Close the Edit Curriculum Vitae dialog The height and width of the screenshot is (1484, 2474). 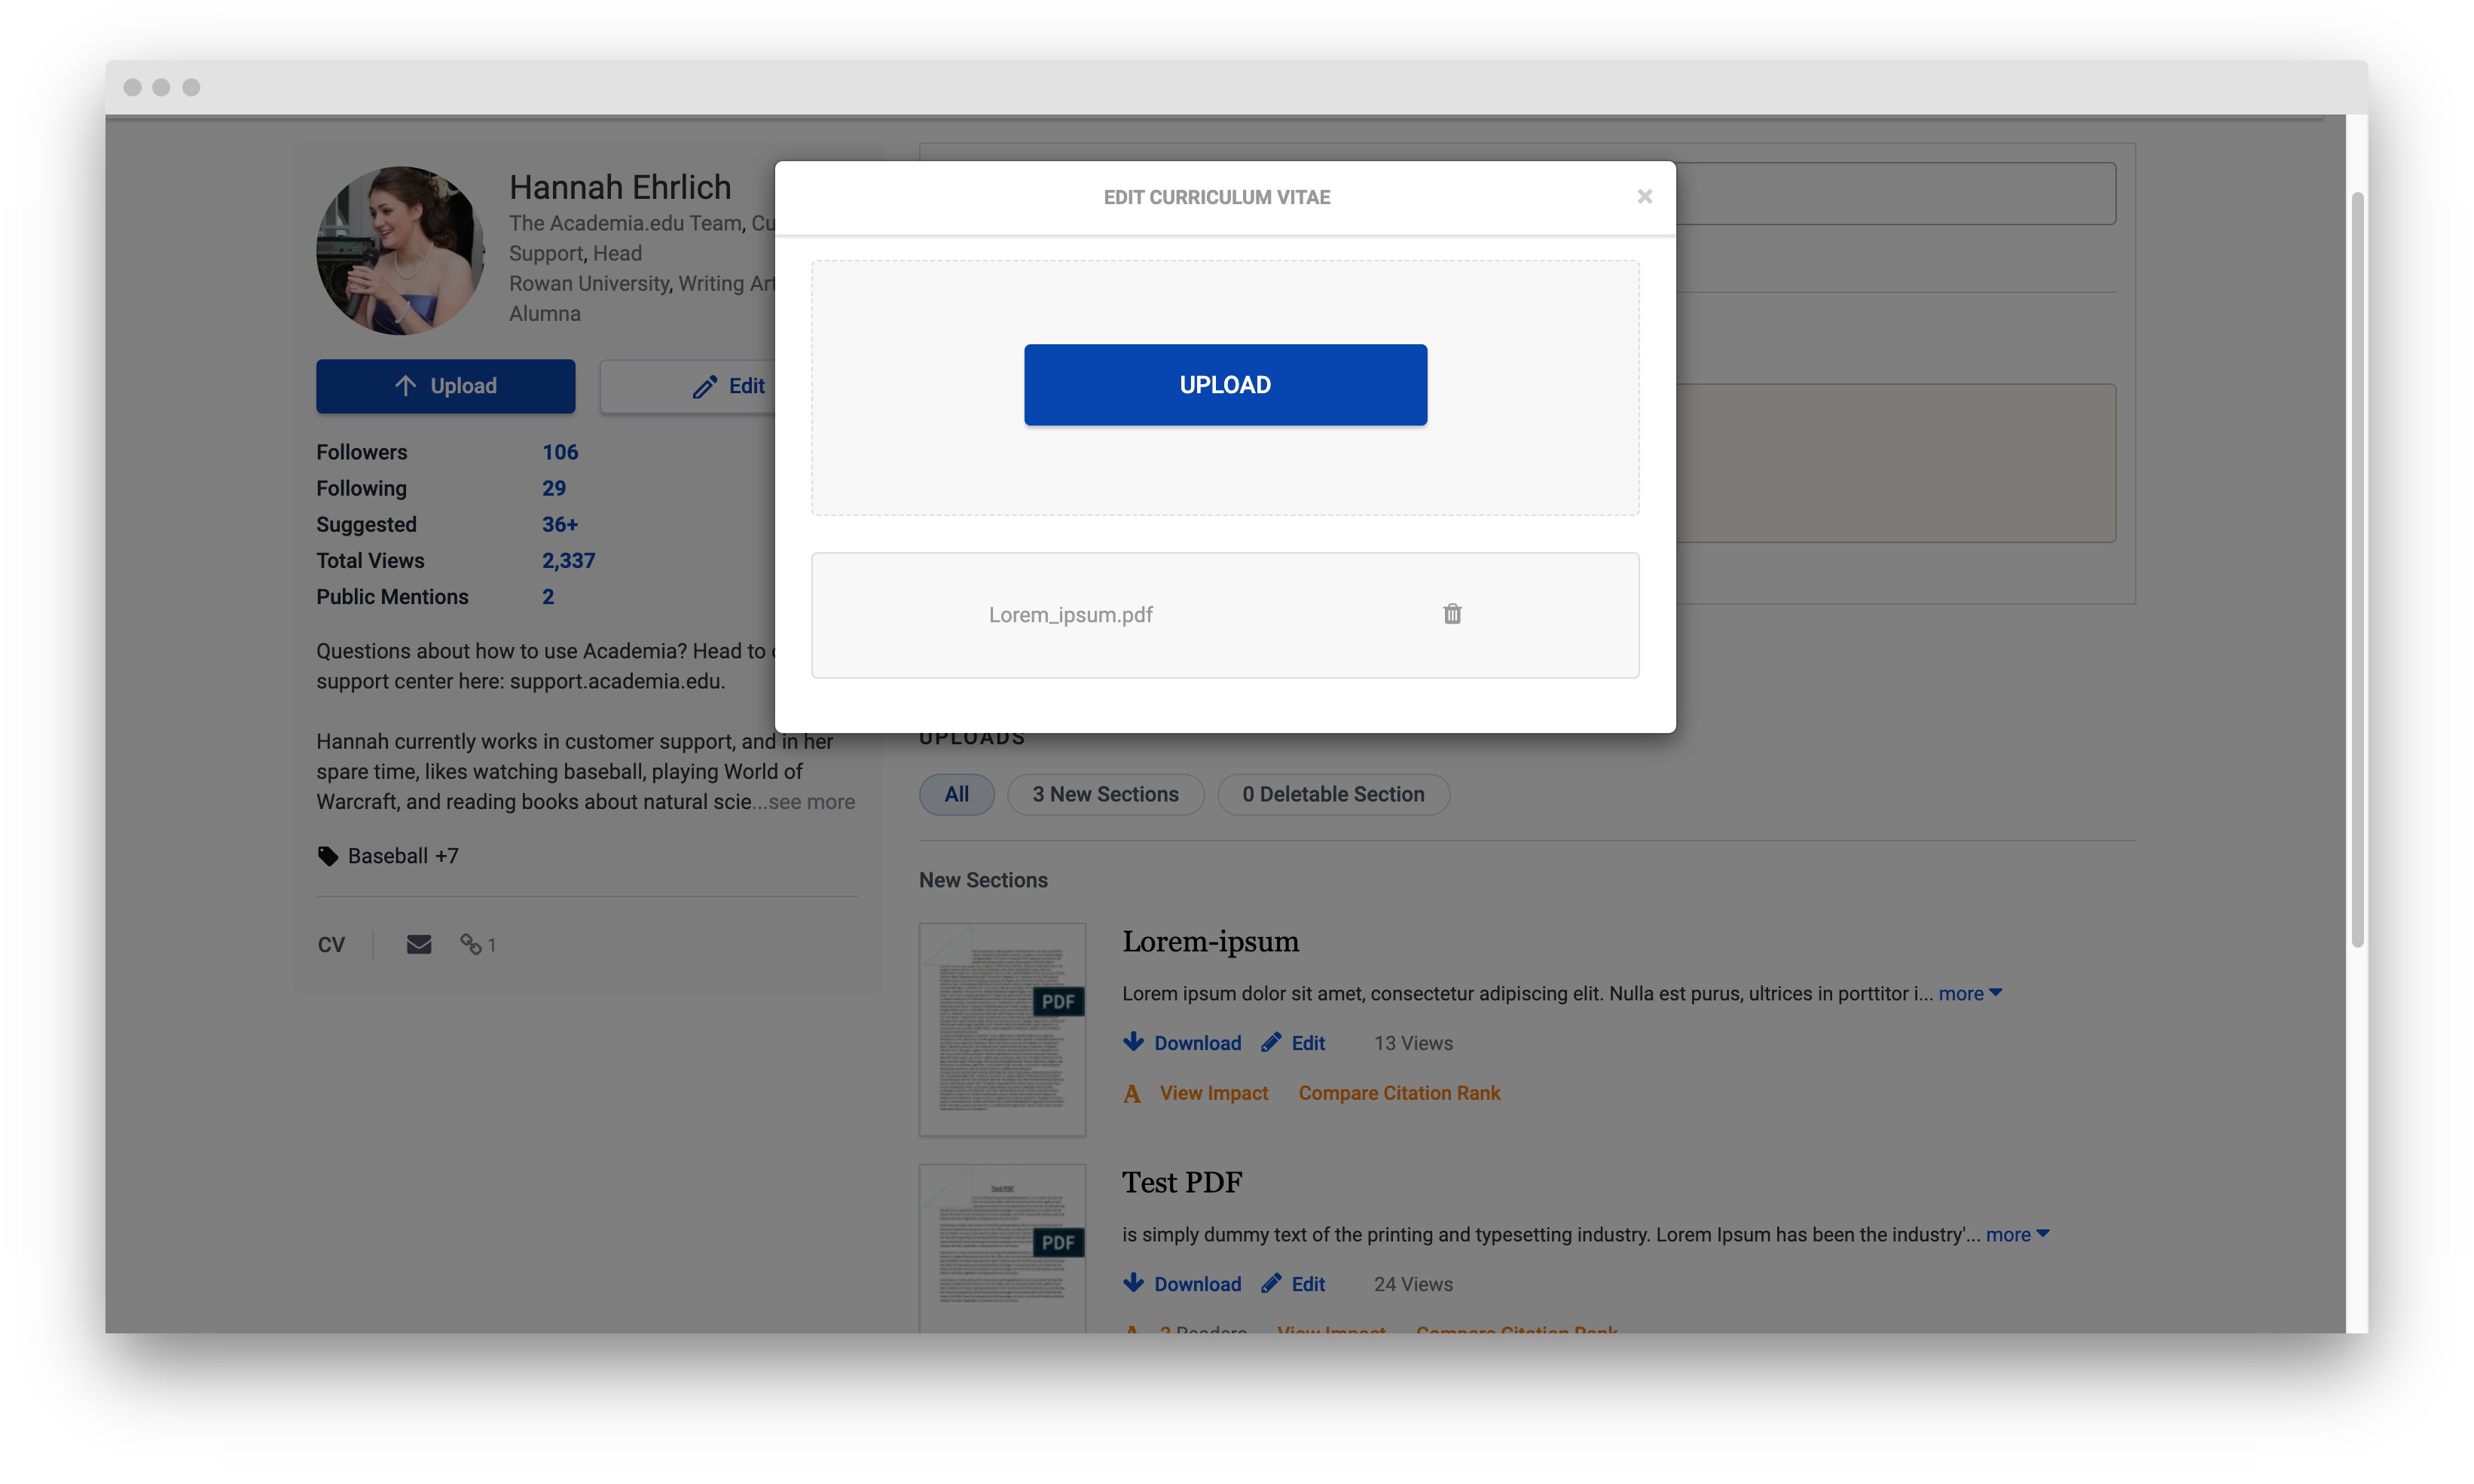[1644, 196]
